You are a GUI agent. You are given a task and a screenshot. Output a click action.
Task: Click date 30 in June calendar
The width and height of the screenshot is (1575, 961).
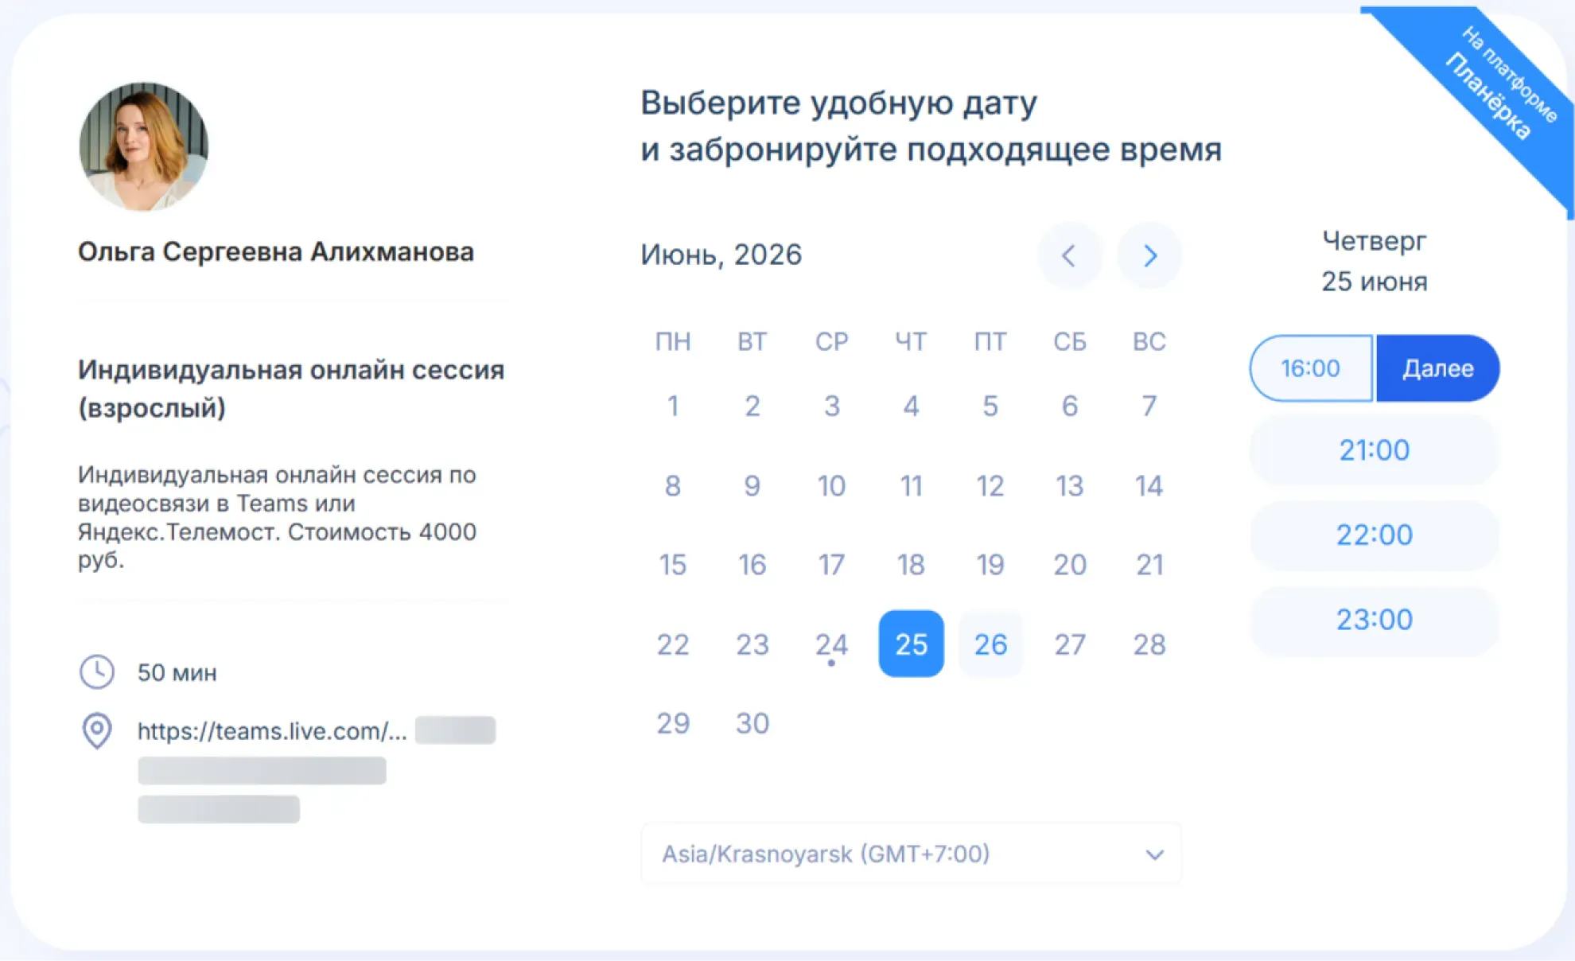752,723
